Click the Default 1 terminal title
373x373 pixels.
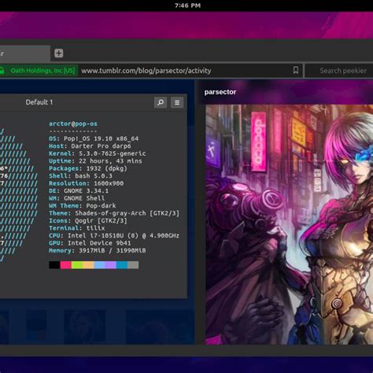tap(39, 102)
